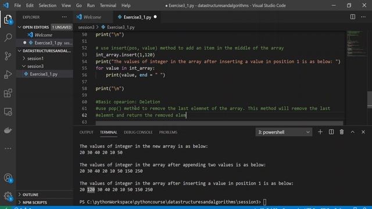Switch to the OUTPUT panel tab
This screenshot has height=209, width=372.
click(87, 132)
